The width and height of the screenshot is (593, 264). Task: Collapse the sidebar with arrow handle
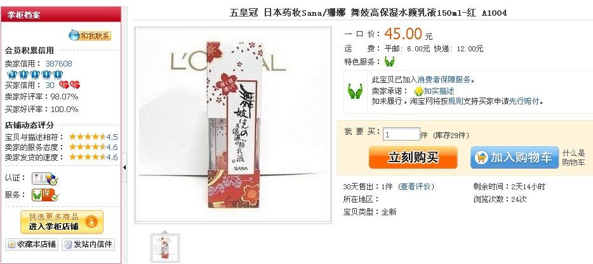point(124,167)
